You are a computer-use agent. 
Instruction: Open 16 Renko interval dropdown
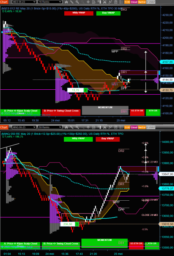click(x=50, y=2)
